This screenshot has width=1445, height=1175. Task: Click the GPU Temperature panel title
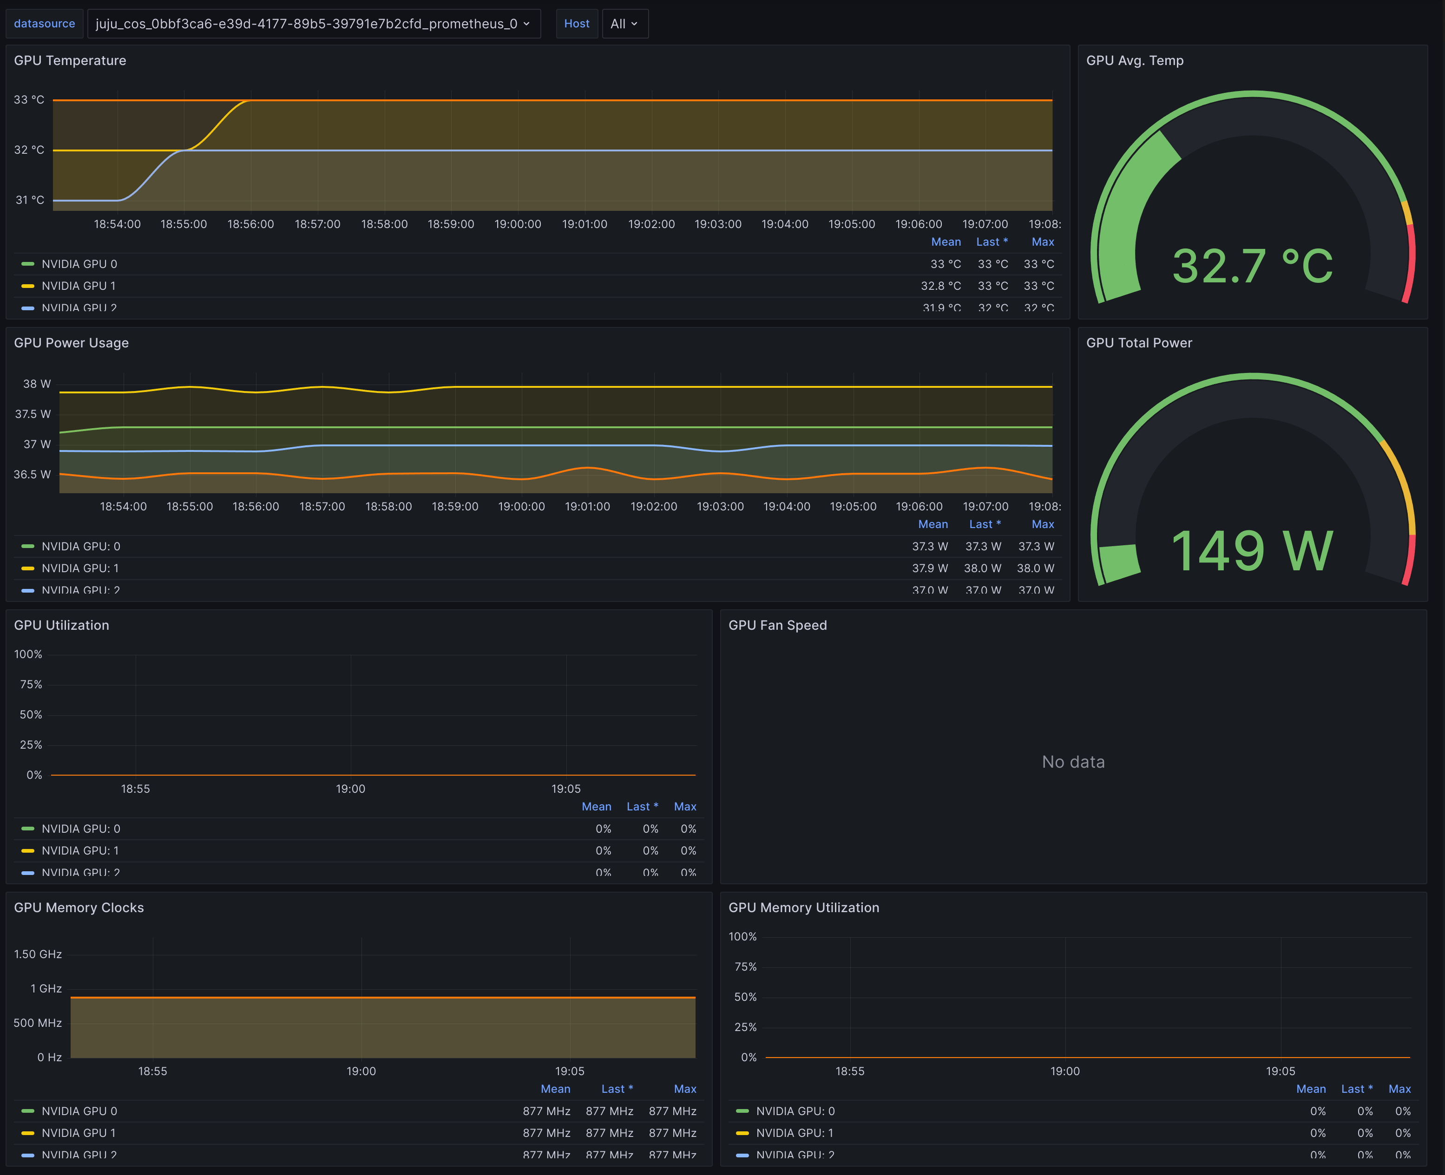(x=70, y=60)
